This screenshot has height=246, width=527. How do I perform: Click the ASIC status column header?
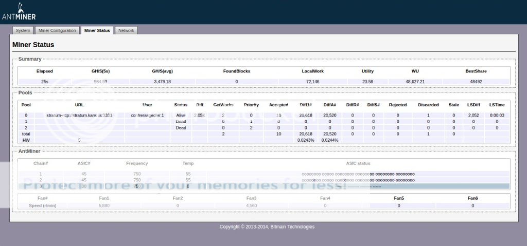click(x=358, y=163)
